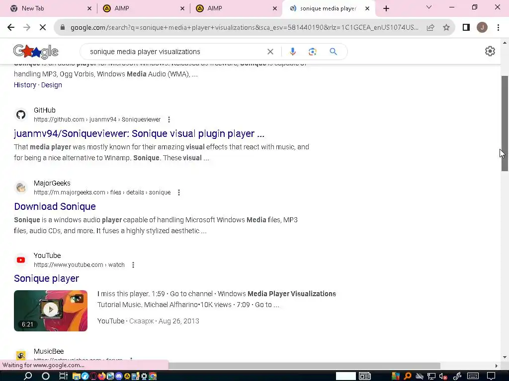509x381 pixels.
Task: Open Google quick settings gear
Action: (490, 51)
